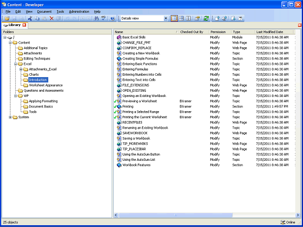The height and width of the screenshot is (227, 303).
Task: Click the horizontal scrollbar right arrow
Action: pyautogui.click(x=298, y=215)
